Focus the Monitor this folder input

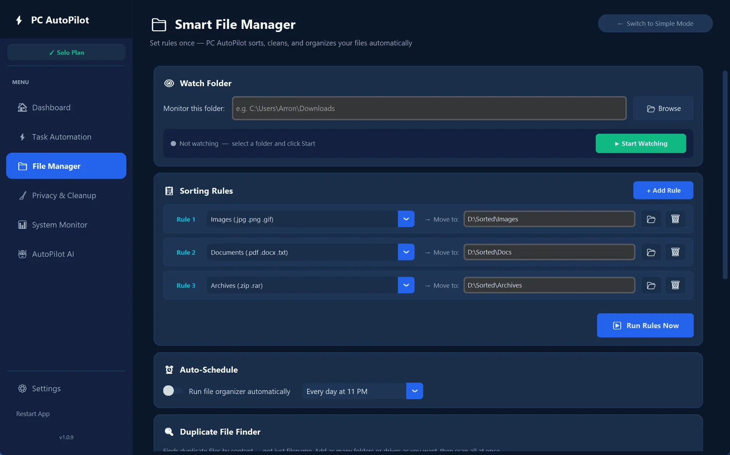pos(429,108)
